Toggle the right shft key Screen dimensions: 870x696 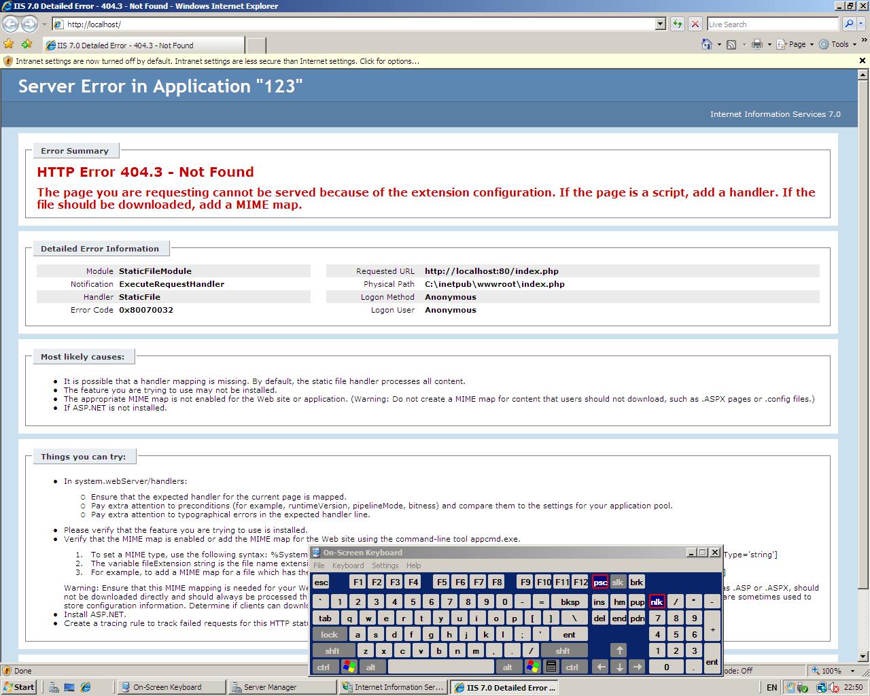pos(563,650)
